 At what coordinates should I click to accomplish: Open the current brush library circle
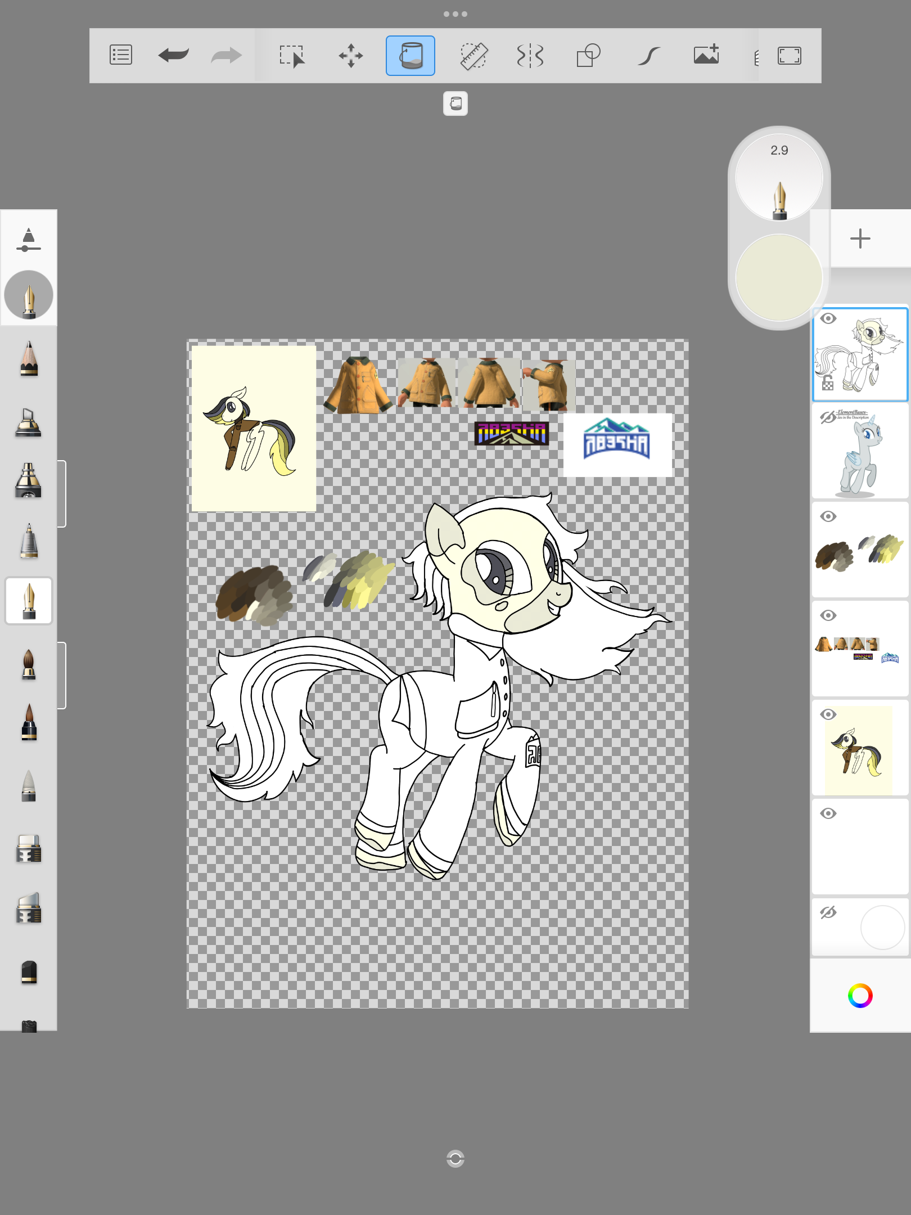click(29, 295)
